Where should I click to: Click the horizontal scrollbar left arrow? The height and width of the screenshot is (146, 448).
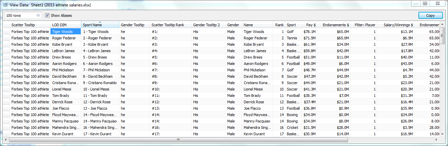point(5,140)
